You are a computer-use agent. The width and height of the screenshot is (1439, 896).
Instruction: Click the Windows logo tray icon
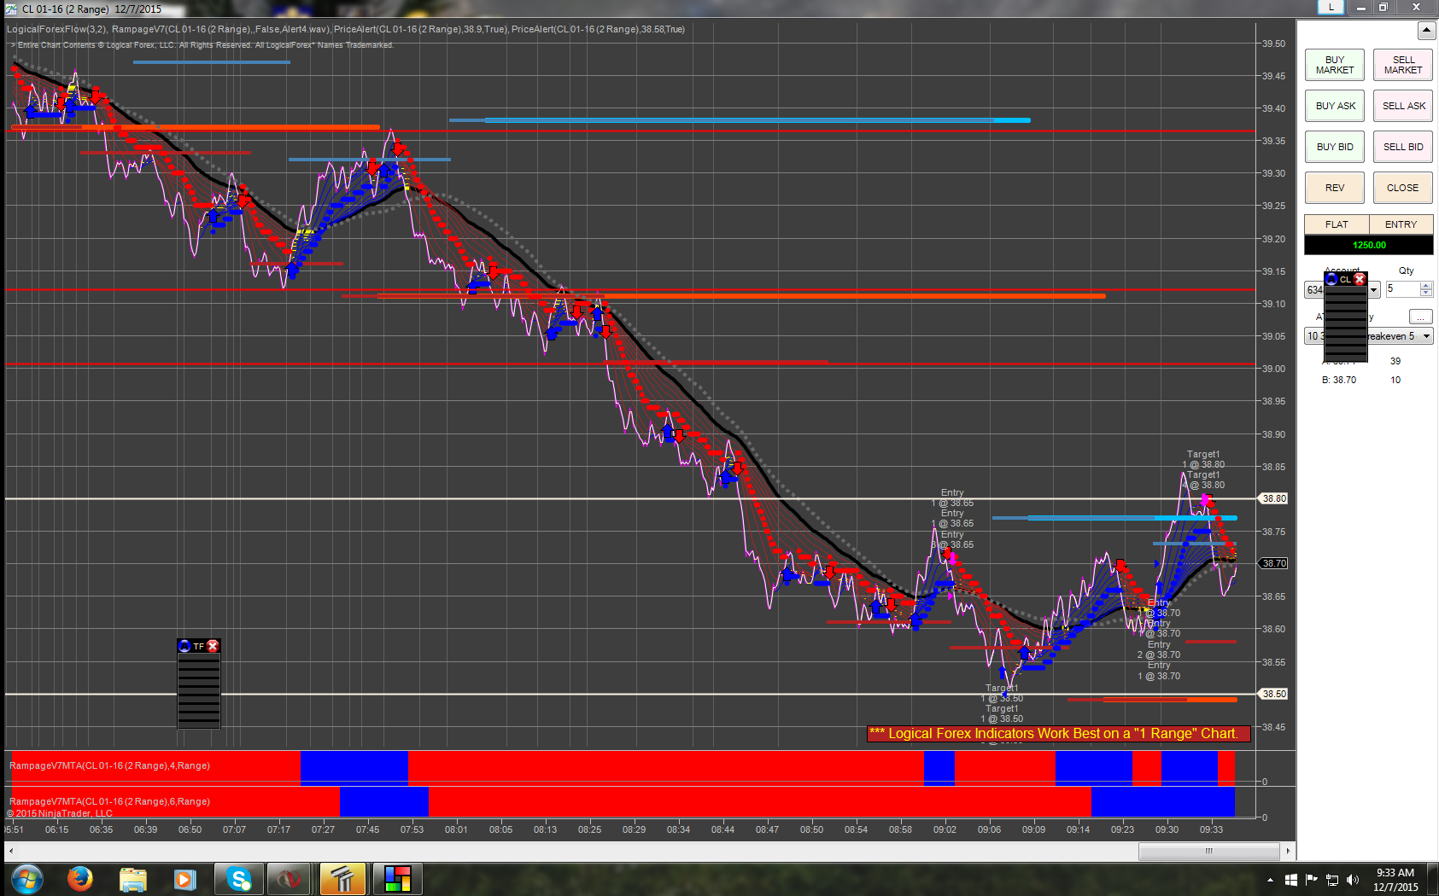pyautogui.click(x=1290, y=880)
